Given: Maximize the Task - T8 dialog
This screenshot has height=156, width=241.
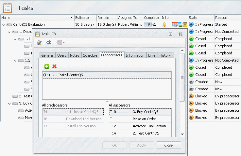Looking at the screenshot, I should [x=170, y=34].
